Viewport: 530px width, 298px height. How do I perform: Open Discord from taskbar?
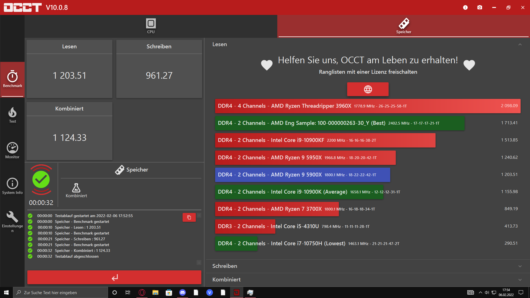coord(182,292)
